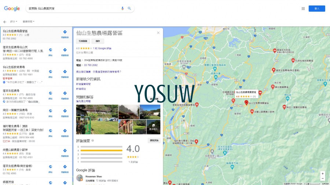Open website for 蓬萊生態農場 (77 reviews) result
This screenshot has height=185, width=330.
click(x=51, y=95)
